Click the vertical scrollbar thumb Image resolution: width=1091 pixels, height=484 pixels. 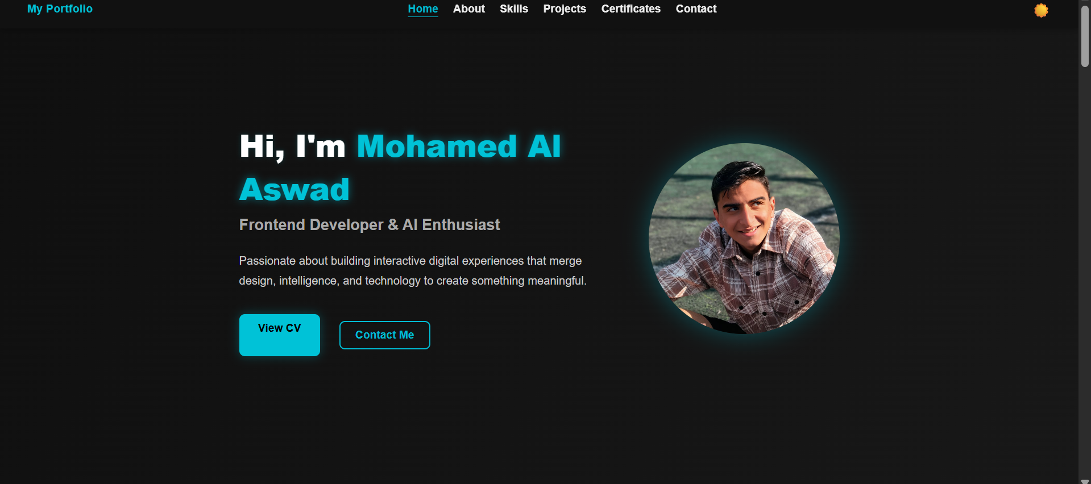(1085, 37)
